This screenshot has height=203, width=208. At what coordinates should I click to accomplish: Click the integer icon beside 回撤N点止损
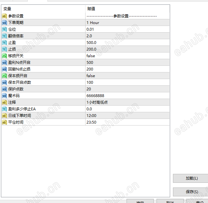pyautogui.click(x=4, y=69)
